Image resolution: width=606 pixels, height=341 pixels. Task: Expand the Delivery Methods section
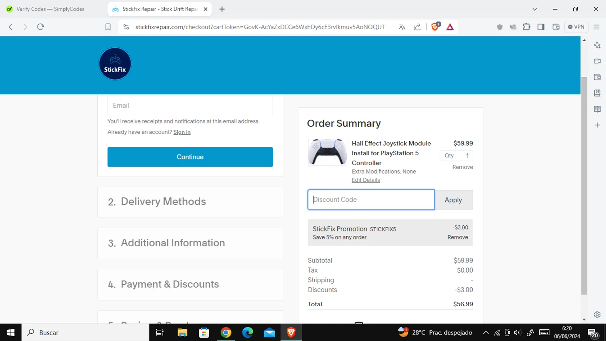(x=190, y=202)
